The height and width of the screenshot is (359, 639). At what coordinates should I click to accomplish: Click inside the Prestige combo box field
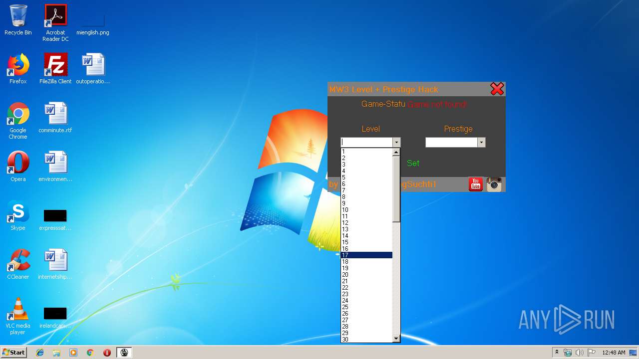(451, 143)
